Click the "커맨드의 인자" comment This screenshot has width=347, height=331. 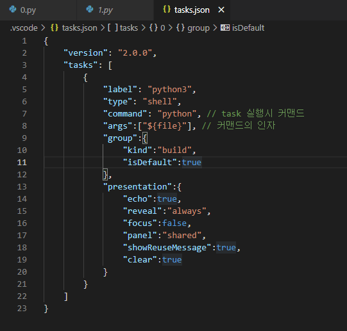[239, 125]
